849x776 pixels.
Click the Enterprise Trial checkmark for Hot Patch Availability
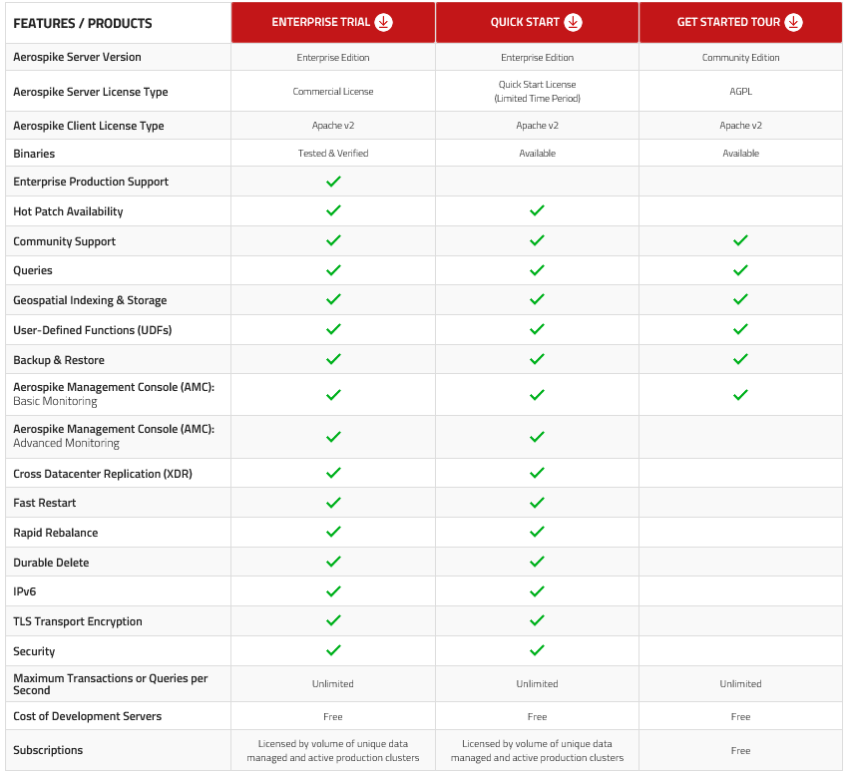click(333, 210)
